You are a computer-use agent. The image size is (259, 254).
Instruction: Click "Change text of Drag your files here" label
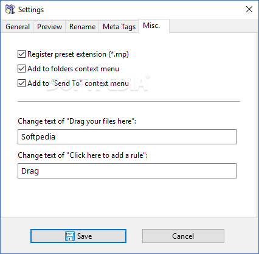77,121
